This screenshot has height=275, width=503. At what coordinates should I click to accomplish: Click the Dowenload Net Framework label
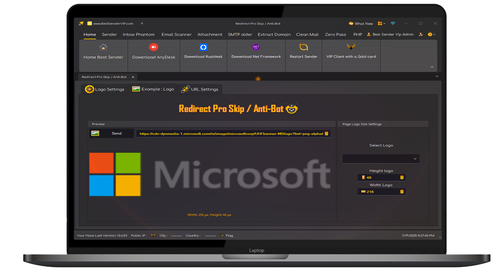click(x=256, y=56)
